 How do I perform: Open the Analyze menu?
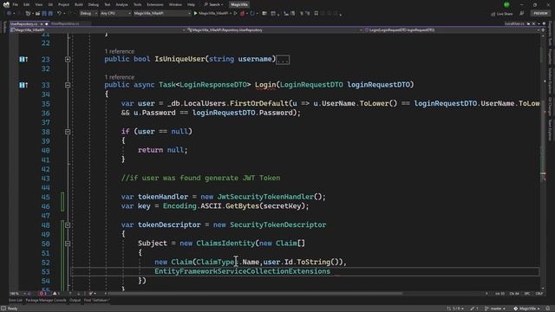(x=121, y=4)
